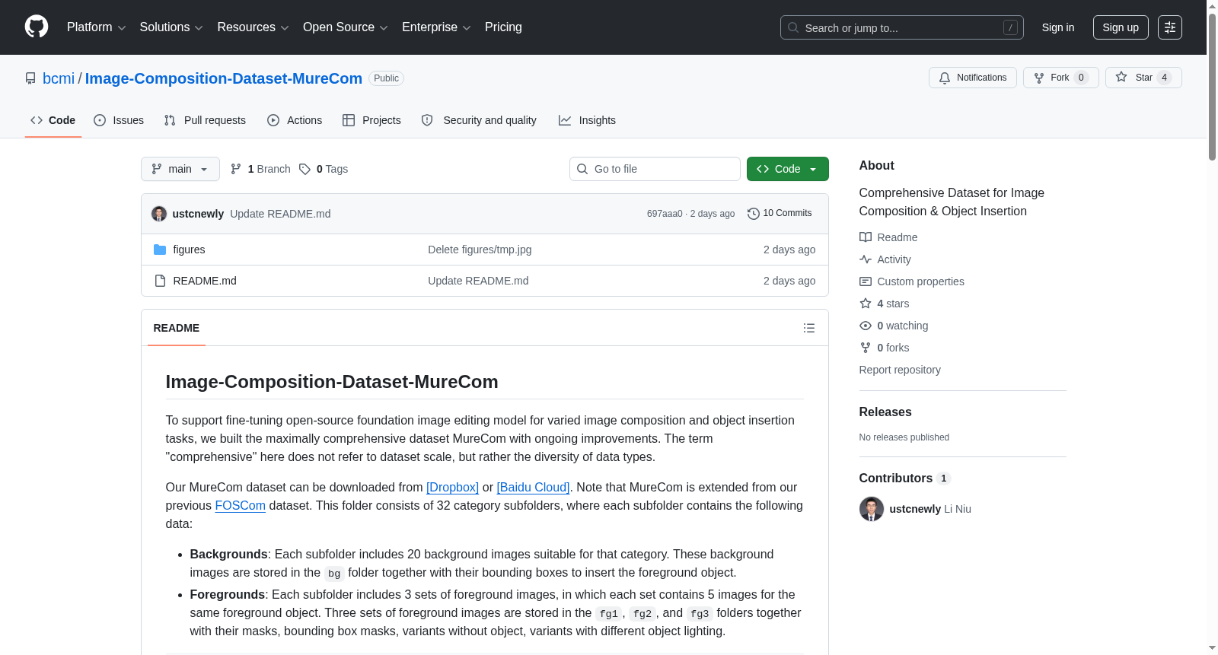This screenshot has height=655, width=1218.
Task: Click the 10 Commits link
Action: (780, 214)
